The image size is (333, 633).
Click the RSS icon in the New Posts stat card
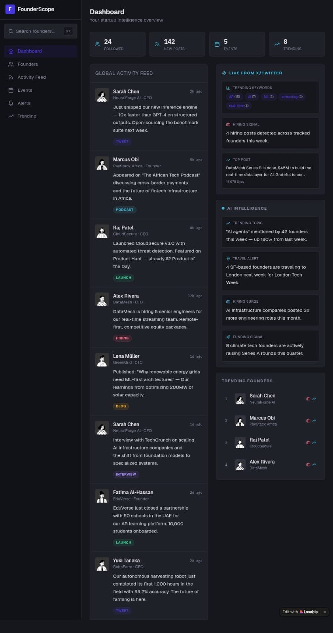(157, 44)
